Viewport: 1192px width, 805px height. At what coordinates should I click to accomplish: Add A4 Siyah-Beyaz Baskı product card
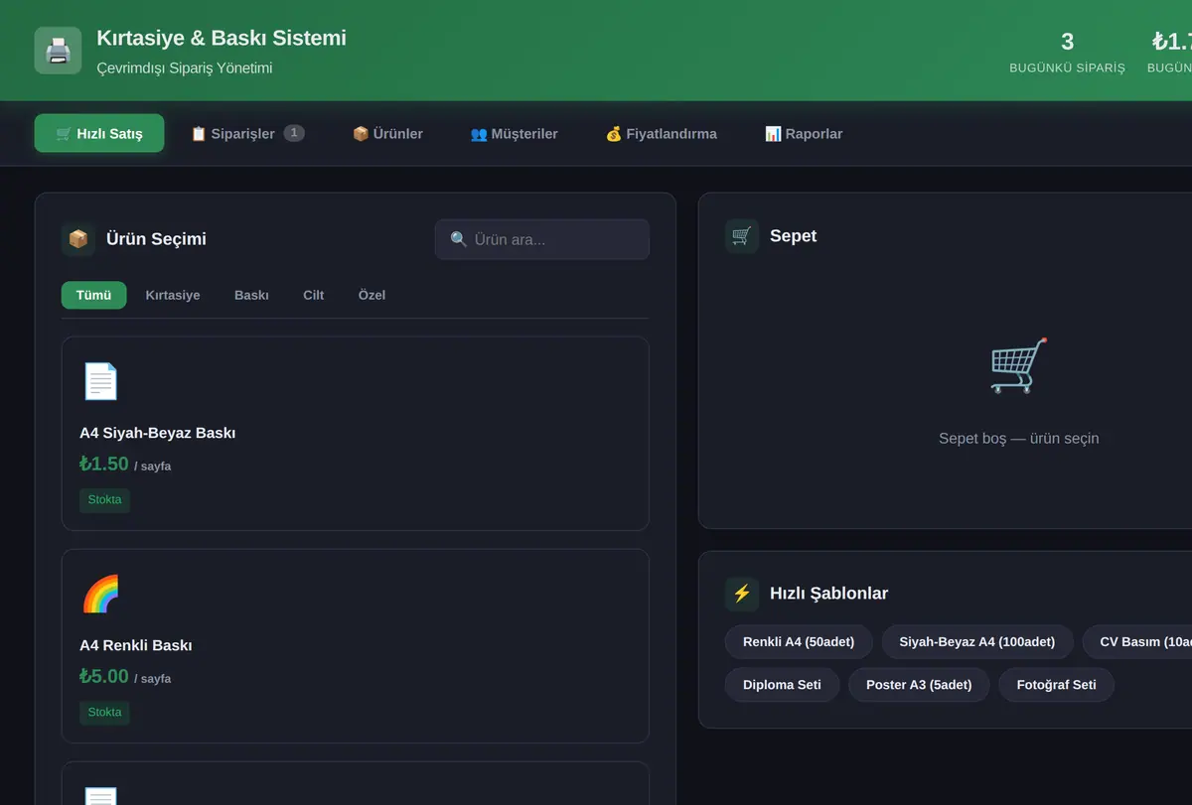click(355, 434)
